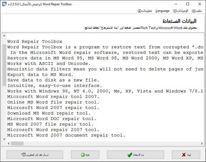Image resolution: width=206 pixels, height=162 pixels.
Task: Open the ملف (File) menu
Action: pyautogui.click(x=197, y=11)
